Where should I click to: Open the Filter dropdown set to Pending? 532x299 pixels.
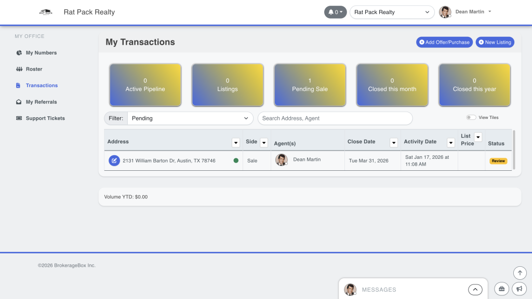(x=190, y=118)
